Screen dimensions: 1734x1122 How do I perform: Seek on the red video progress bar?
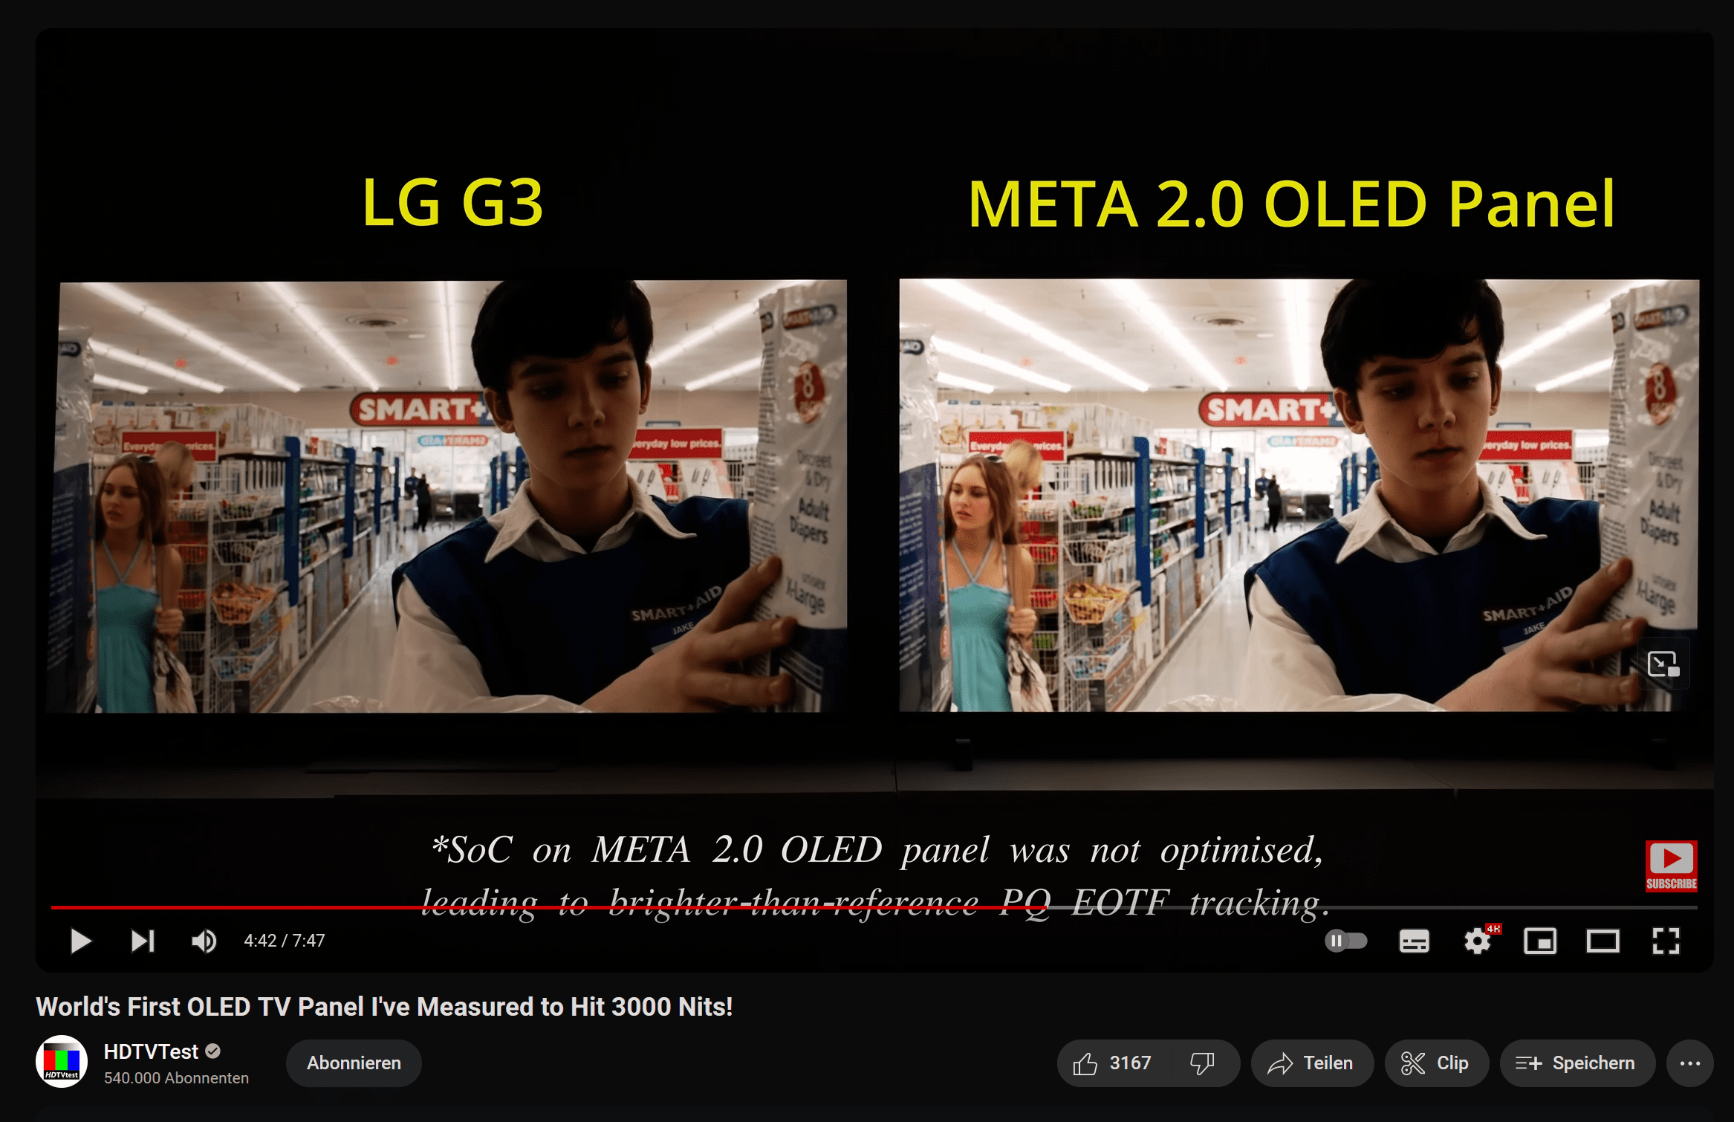[x=874, y=907]
